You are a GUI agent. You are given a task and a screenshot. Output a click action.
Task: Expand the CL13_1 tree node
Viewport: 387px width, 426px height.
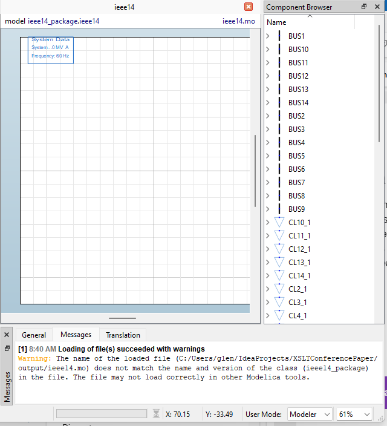point(268,263)
